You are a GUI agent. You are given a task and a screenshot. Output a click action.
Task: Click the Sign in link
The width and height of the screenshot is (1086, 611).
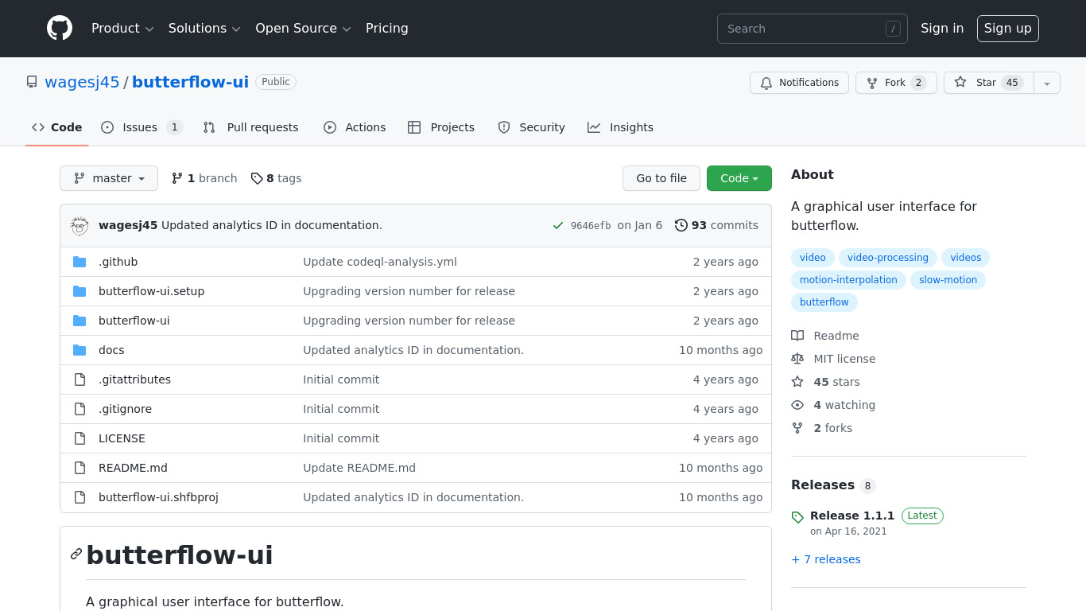[942, 29]
